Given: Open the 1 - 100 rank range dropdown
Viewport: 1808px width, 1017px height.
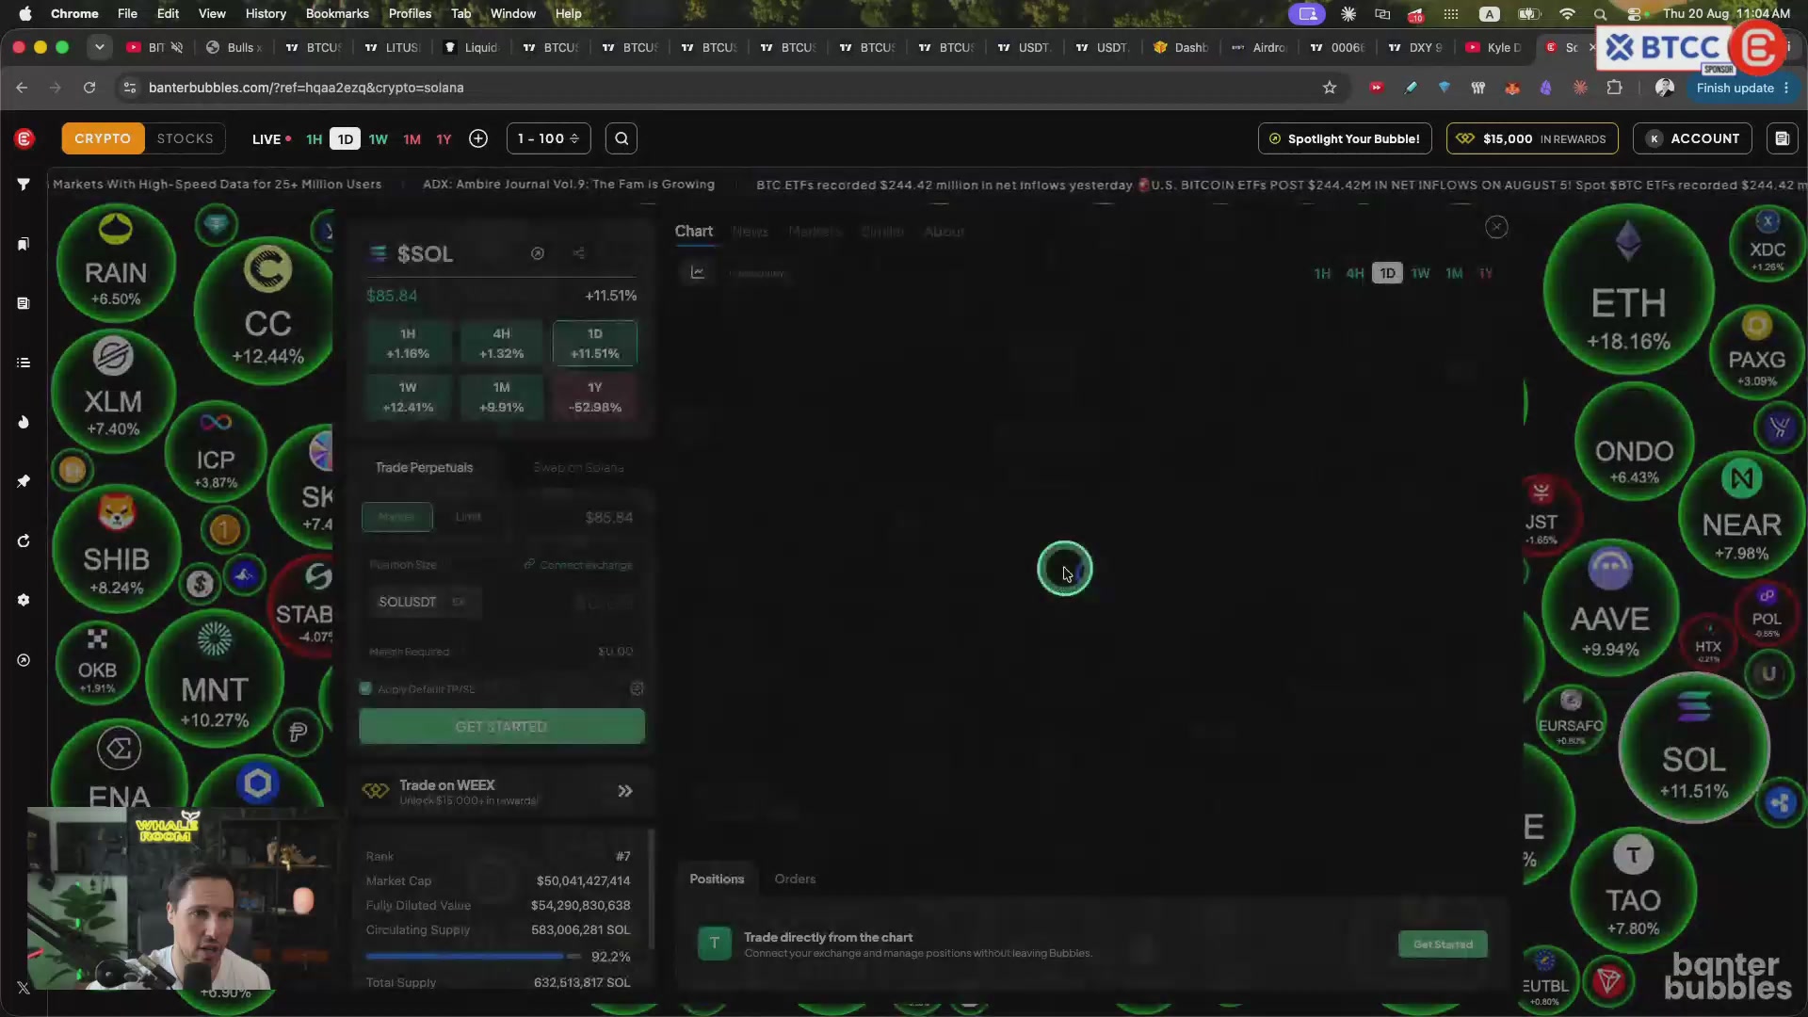Looking at the screenshot, I should 549,138.
